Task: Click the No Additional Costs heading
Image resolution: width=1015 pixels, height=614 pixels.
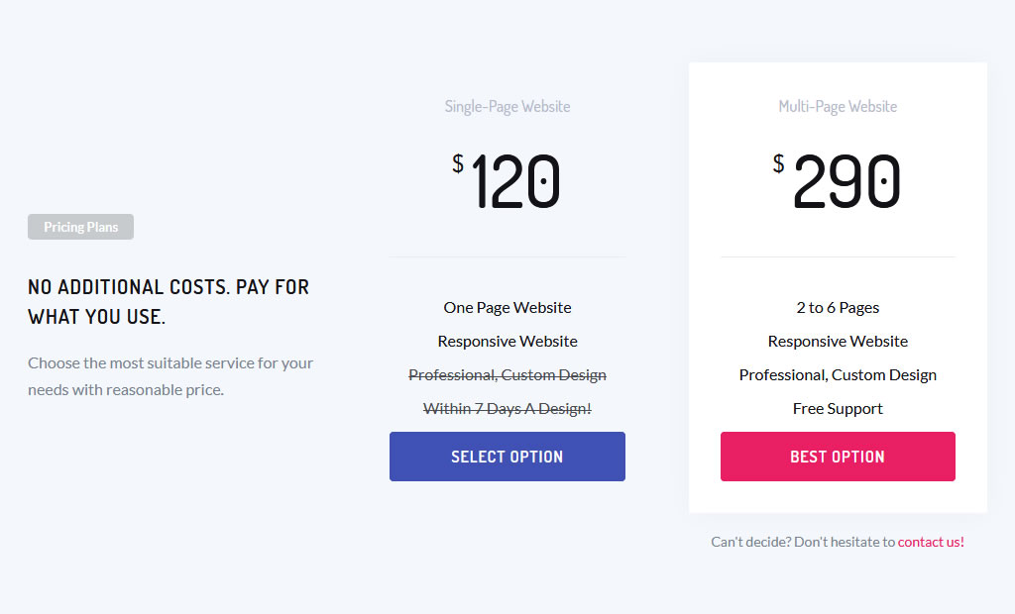Action: tap(169, 302)
